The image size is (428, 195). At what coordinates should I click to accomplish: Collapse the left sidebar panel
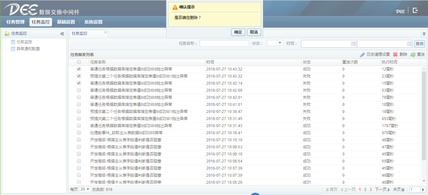pos(62,34)
